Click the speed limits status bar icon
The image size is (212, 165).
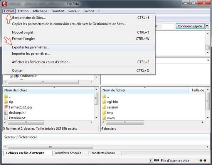151,160
